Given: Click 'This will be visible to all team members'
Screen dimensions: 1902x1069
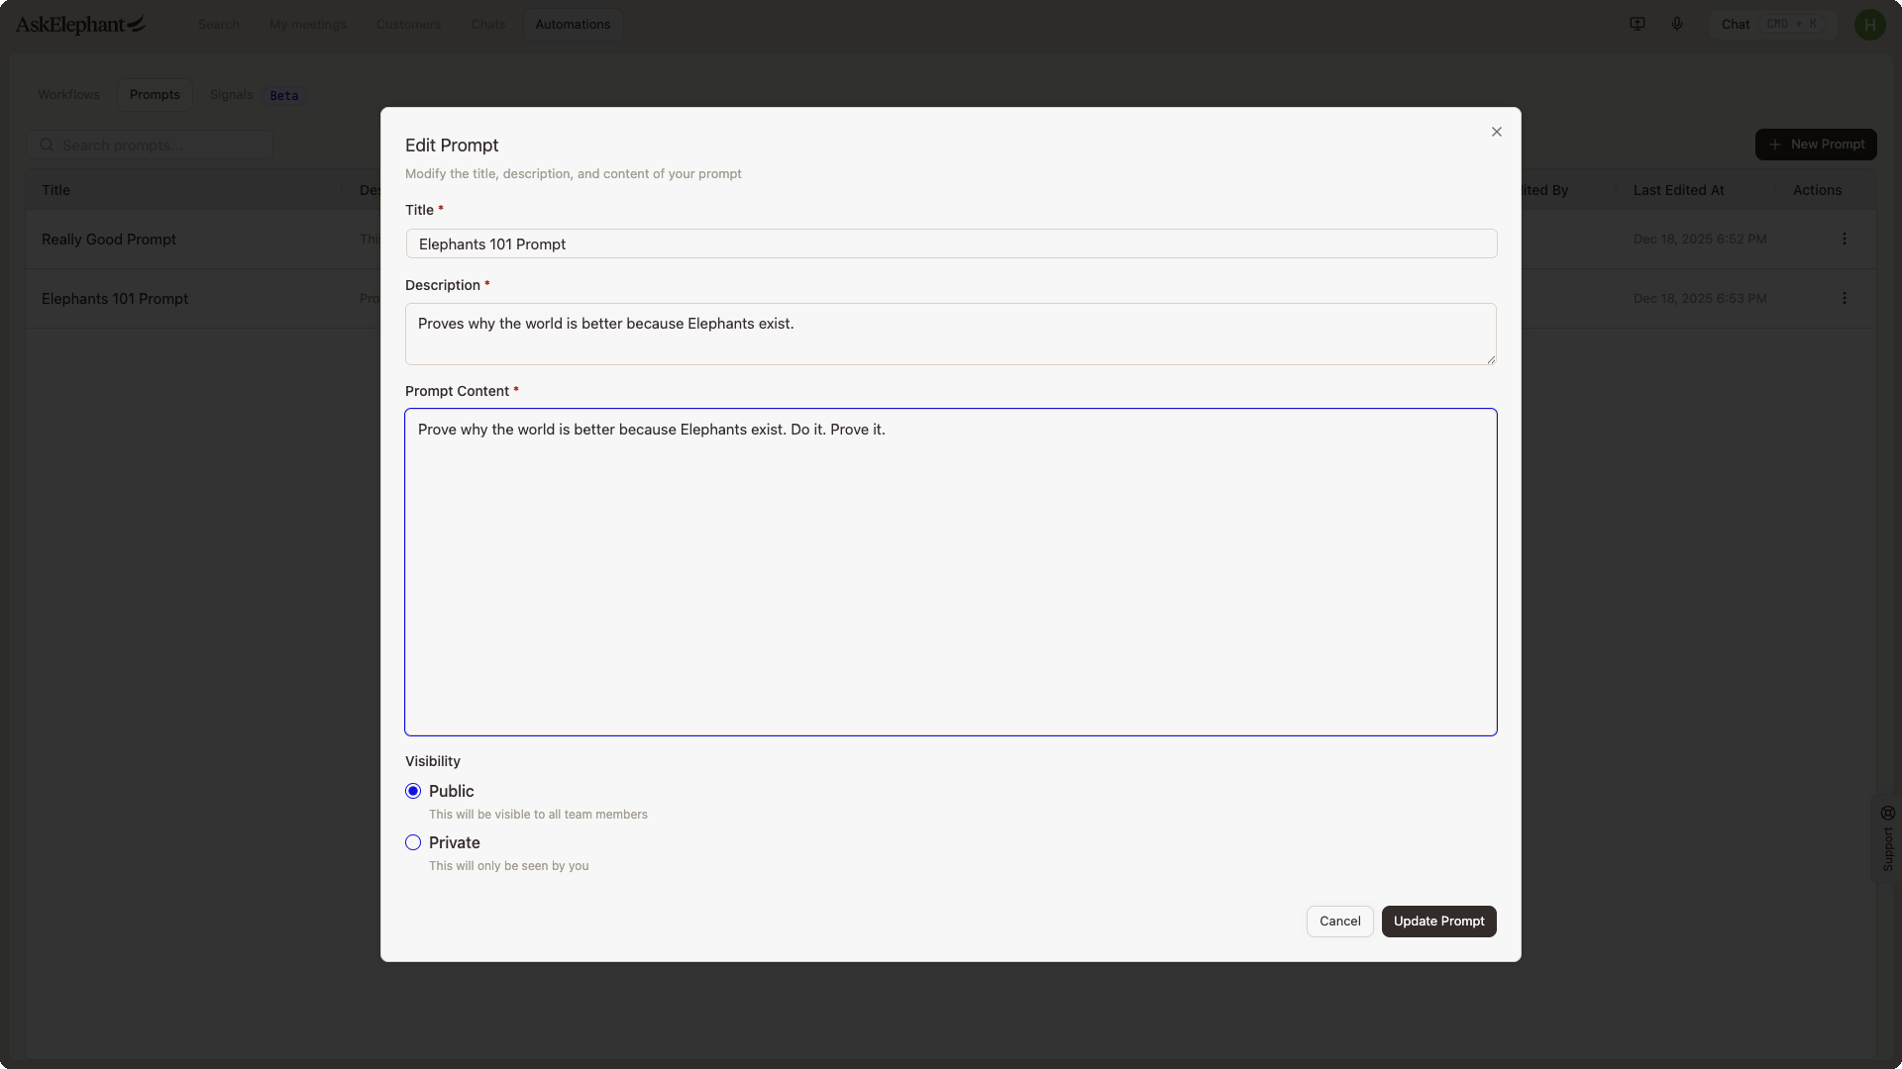Looking at the screenshot, I should tap(538, 814).
